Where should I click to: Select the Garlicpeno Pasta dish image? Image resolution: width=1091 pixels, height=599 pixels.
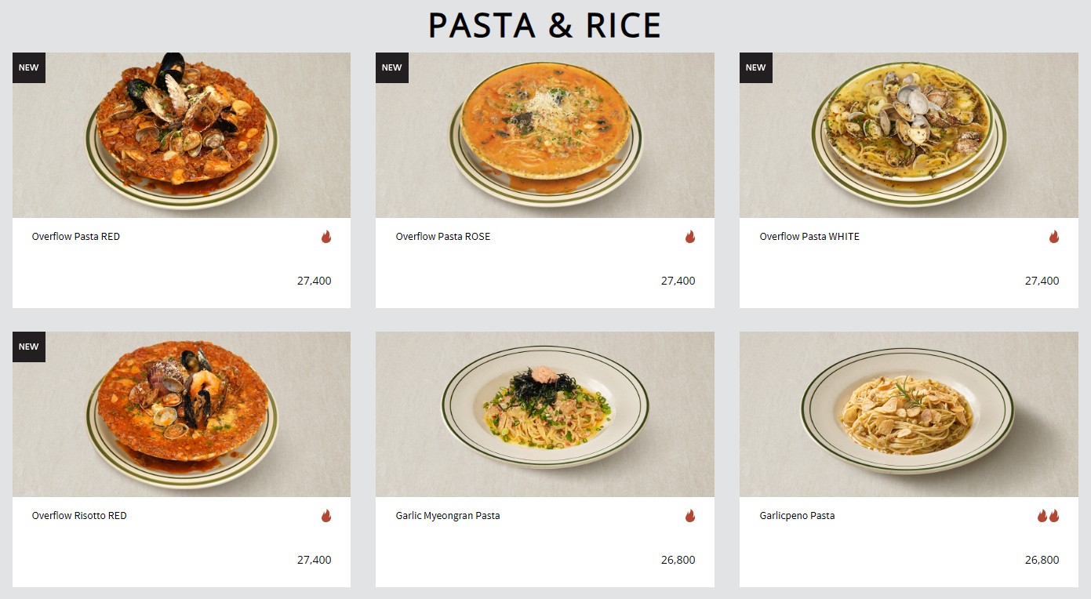tap(909, 414)
